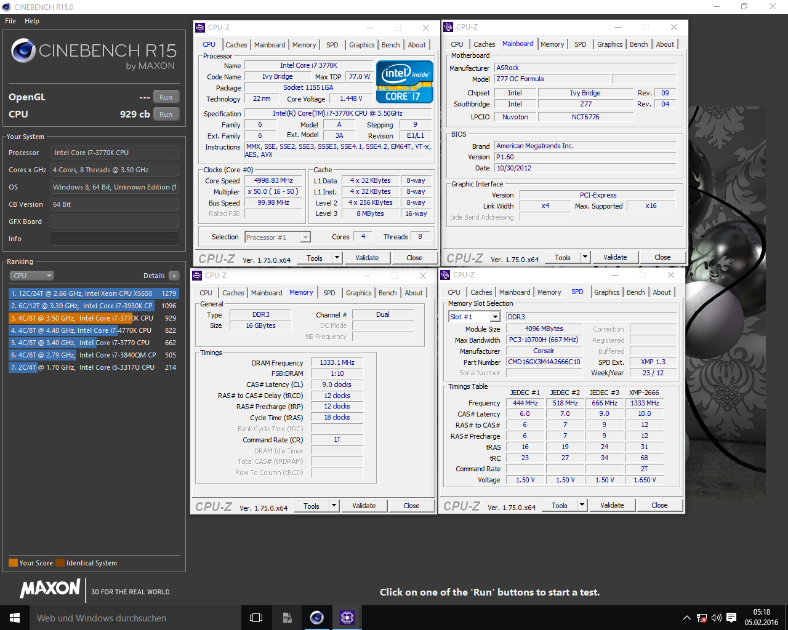Show hidden tray icons chevron

[687, 618]
